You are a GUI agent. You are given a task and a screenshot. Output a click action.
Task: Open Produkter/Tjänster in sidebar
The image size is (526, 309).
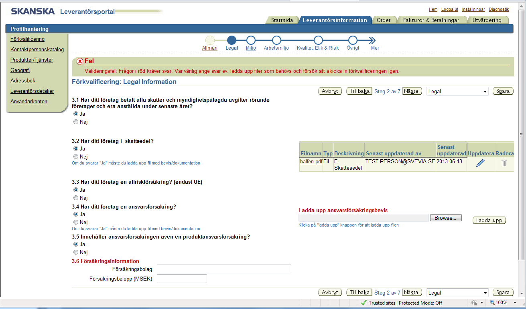pyautogui.click(x=32, y=60)
